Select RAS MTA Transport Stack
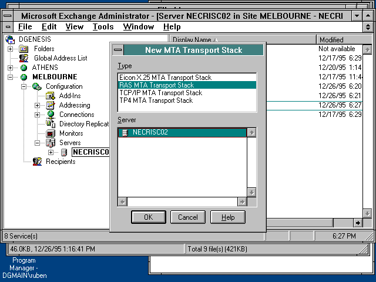This screenshot has width=376, height=282. coord(187,85)
